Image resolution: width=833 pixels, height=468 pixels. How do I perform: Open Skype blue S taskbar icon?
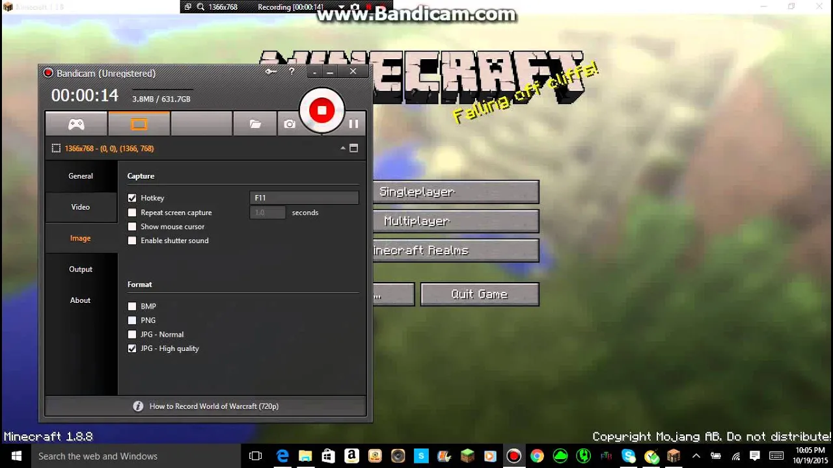pyautogui.click(x=421, y=456)
